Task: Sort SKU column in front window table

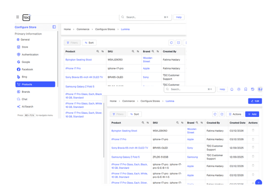Action: click(182, 122)
